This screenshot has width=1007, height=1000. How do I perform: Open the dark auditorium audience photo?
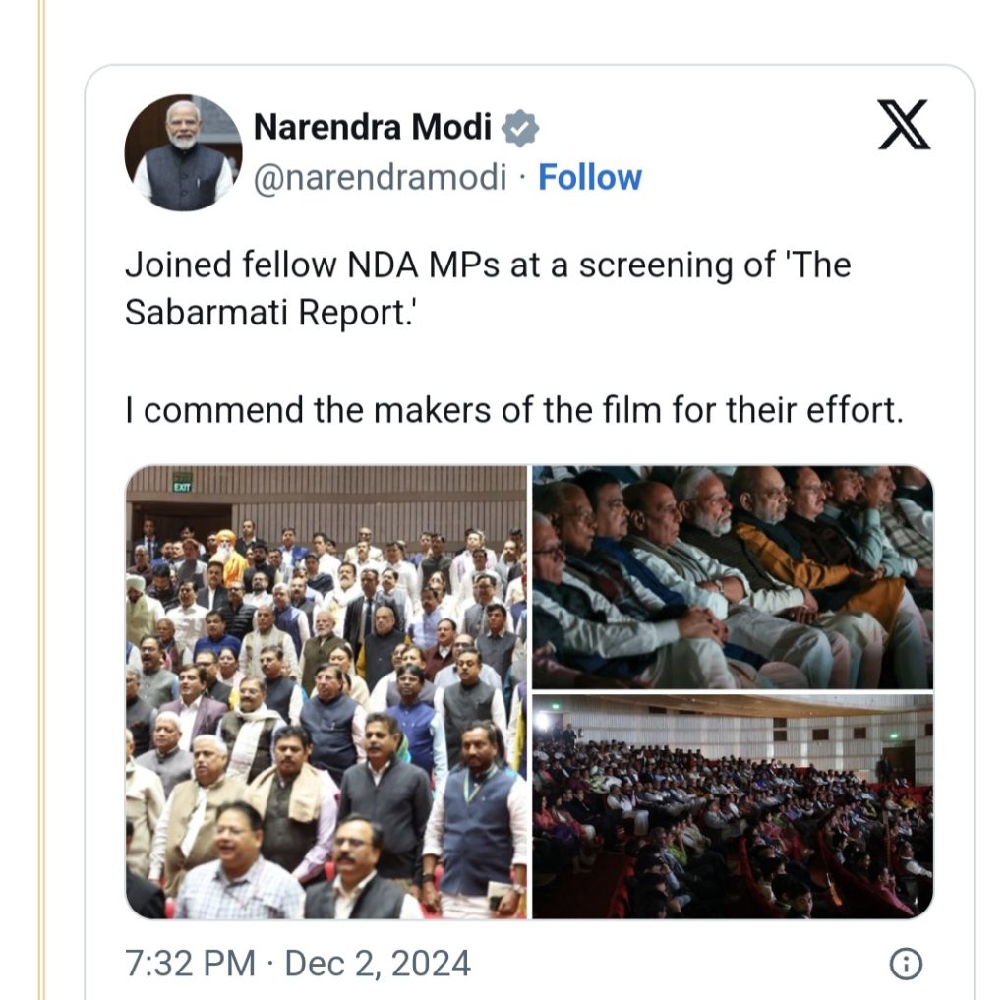[733, 806]
